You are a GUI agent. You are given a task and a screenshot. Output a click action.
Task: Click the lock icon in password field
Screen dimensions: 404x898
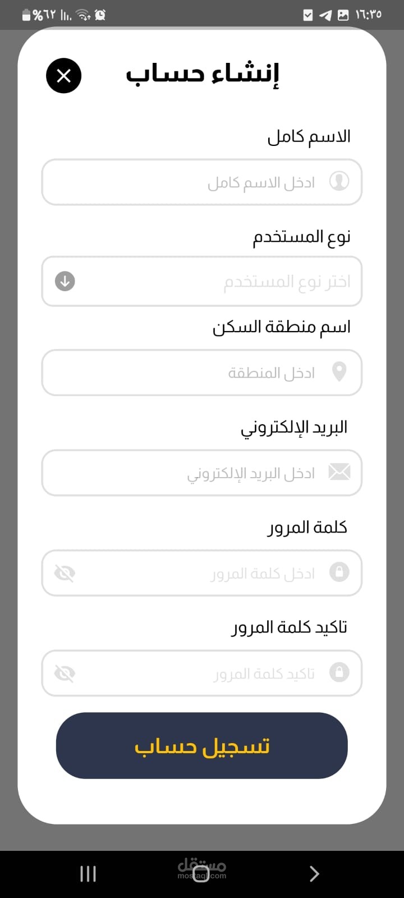pyautogui.click(x=339, y=572)
